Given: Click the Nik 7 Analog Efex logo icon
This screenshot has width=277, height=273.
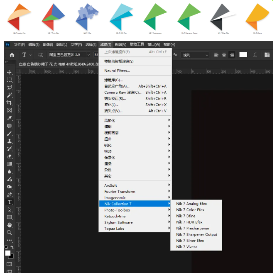Looking at the screenshot, I should click(x=19, y=17).
